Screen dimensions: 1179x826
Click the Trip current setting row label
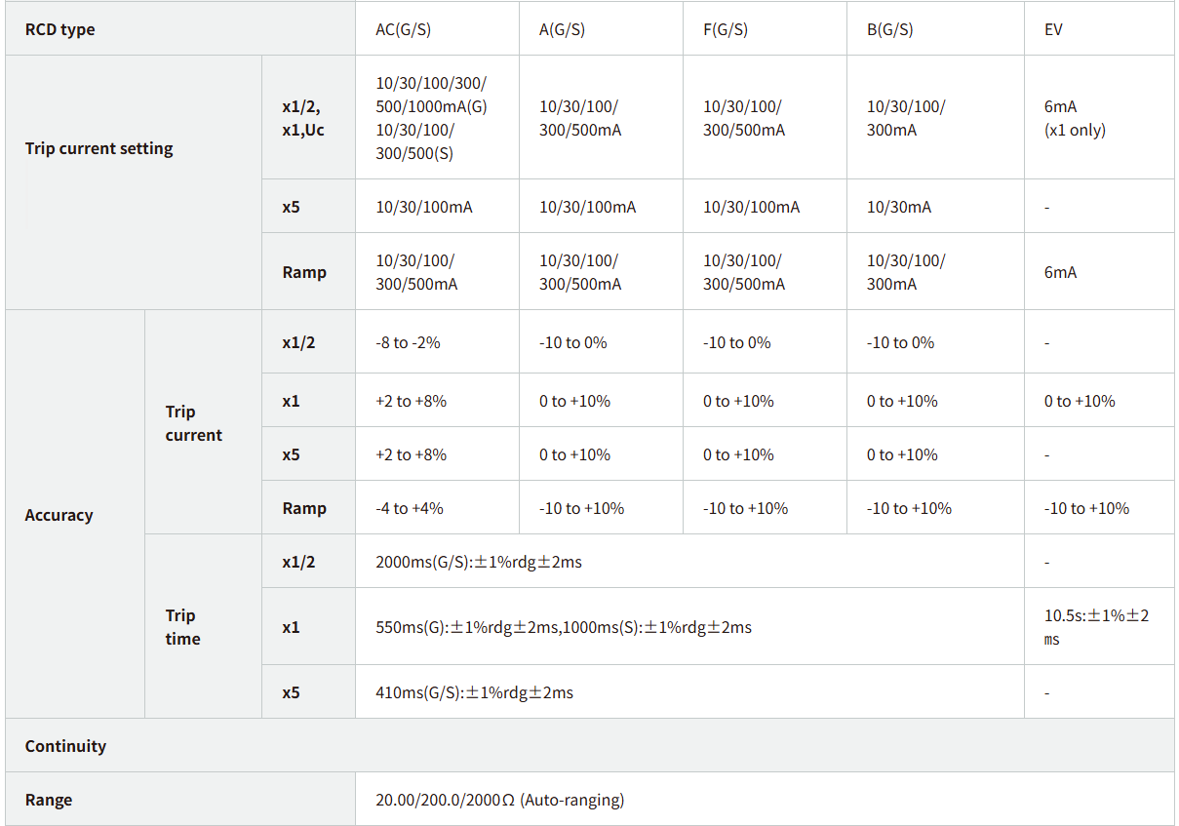[x=98, y=148]
